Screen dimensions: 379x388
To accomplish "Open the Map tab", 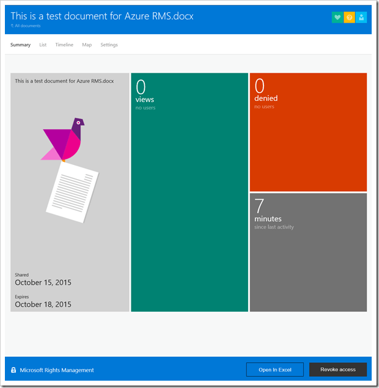I will pos(87,45).
